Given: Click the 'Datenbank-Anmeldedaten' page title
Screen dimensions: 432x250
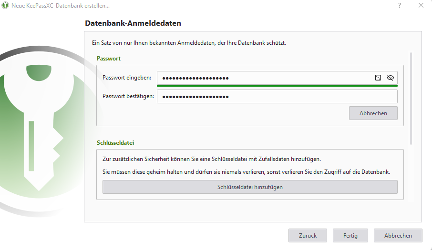Looking at the screenshot, I should coord(133,23).
